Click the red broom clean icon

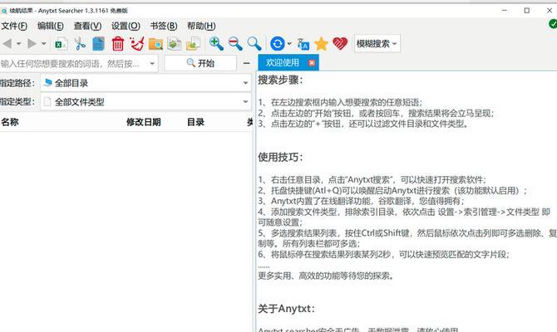(137, 44)
